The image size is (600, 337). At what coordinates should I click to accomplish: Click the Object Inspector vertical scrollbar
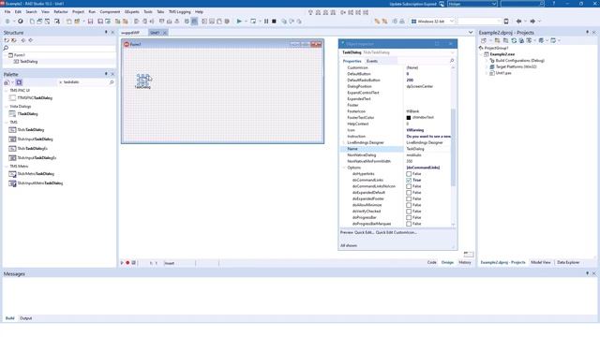(454, 147)
